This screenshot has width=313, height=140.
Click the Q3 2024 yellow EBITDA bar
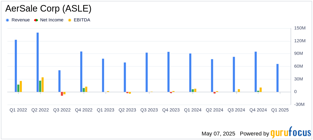tap(239, 90)
